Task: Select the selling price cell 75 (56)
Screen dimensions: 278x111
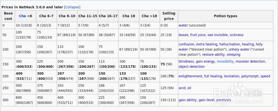Action: 169,64
